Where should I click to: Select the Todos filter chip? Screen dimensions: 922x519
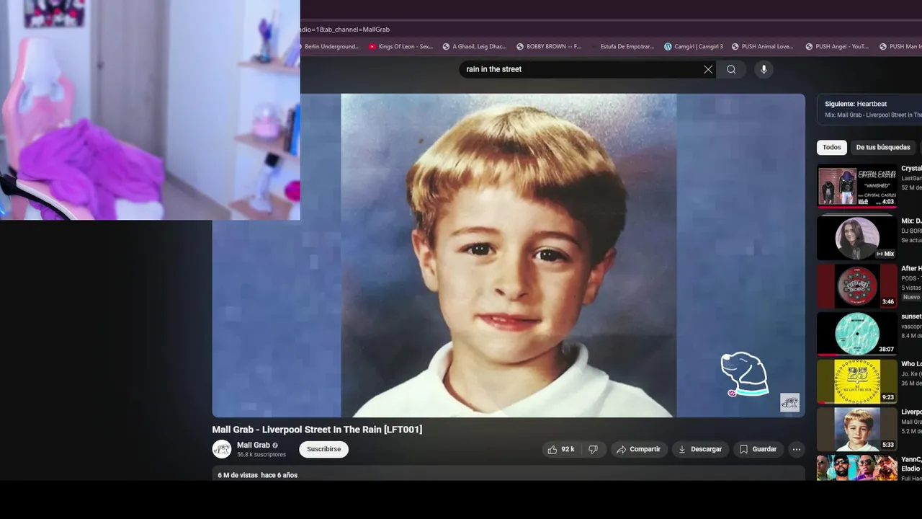pyautogui.click(x=832, y=147)
